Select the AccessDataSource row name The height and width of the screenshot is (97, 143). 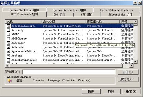pyautogui.click(x=24, y=26)
